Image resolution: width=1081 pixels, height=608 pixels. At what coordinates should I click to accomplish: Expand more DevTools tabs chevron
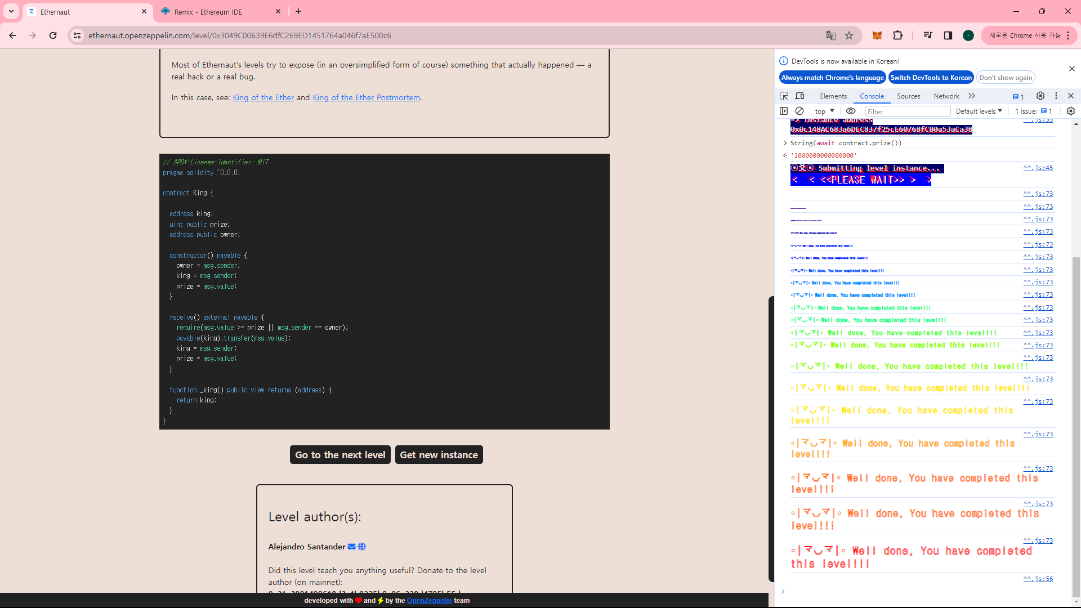[x=972, y=96]
